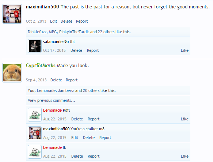The width and height of the screenshot is (213, 162).
Task: Open Dinklefuzz's profile from likes
Action: coord(37,32)
